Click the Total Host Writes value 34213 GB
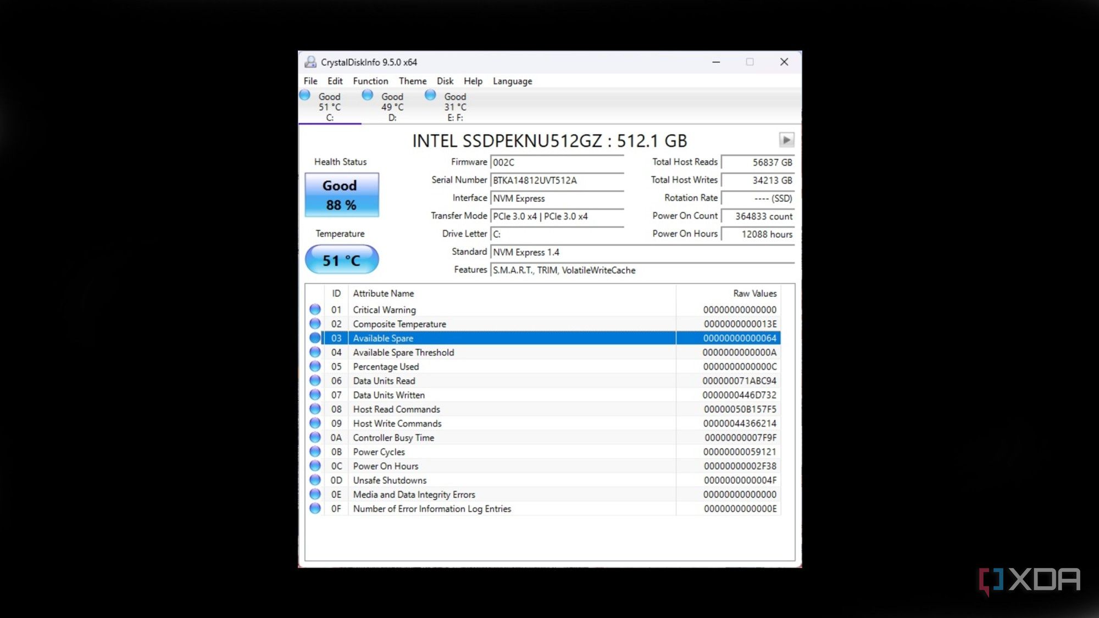This screenshot has height=618, width=1099. (x=758, y=180)
